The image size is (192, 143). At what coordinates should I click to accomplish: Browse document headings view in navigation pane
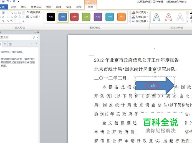tap(1, 44)
